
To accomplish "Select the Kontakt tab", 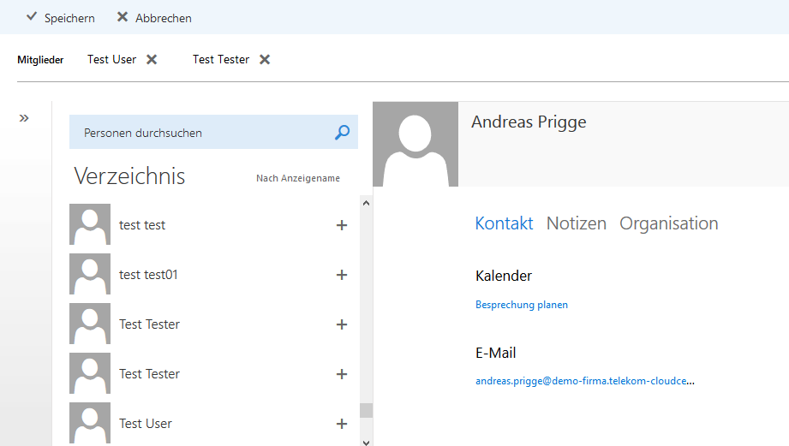I will point(504,223).
